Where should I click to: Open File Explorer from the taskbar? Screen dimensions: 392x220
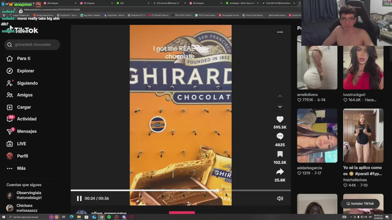79,217
